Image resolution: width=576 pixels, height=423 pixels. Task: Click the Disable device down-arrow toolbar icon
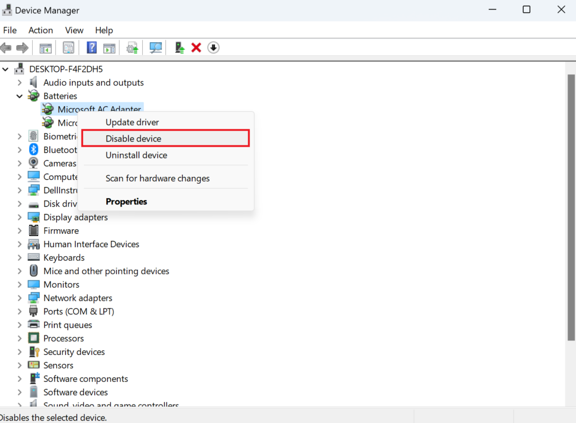[213, 48]
